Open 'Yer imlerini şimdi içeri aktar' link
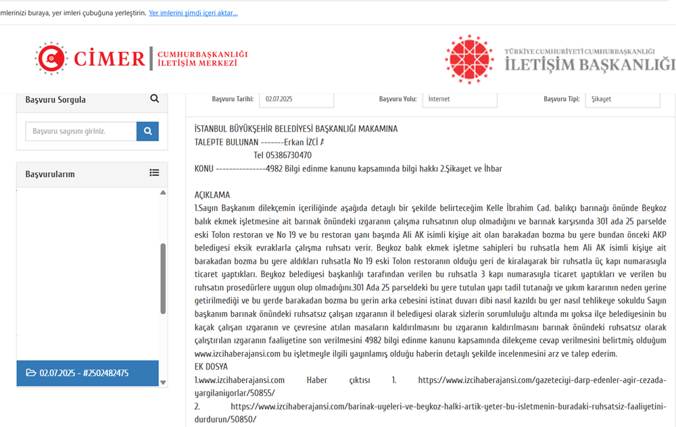Viewport: 676px width, 427px height. click(193, 13)
